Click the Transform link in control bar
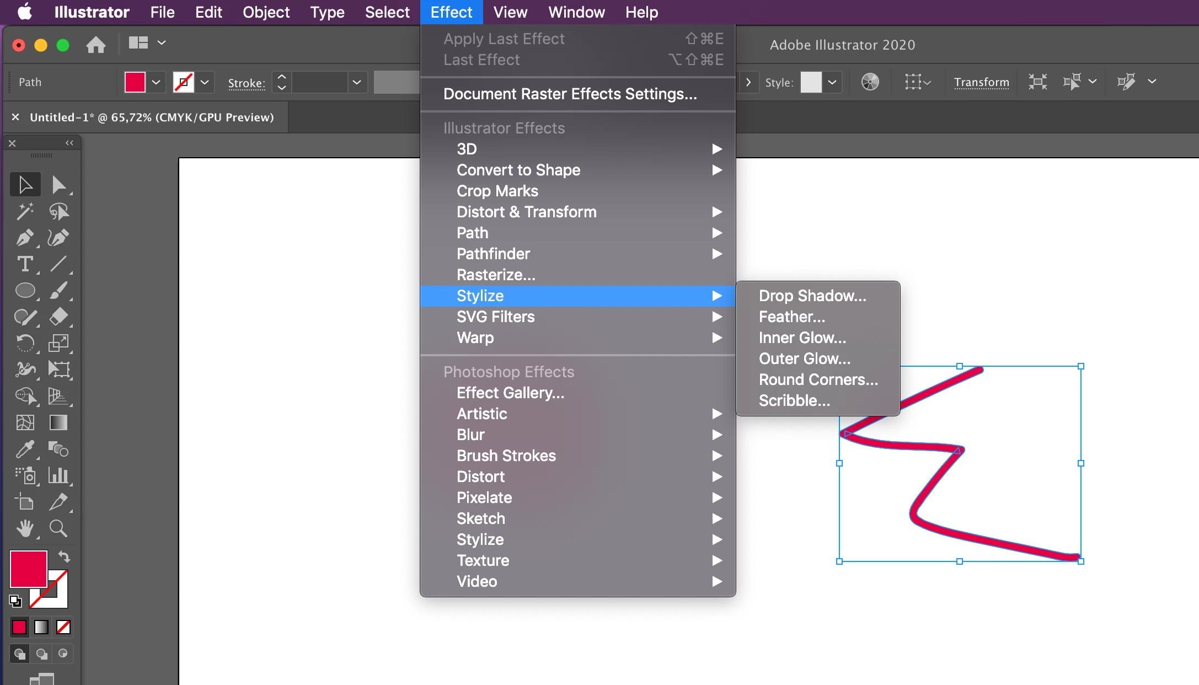The width and height of the screenshot is (1199, 685). point(981,82)
